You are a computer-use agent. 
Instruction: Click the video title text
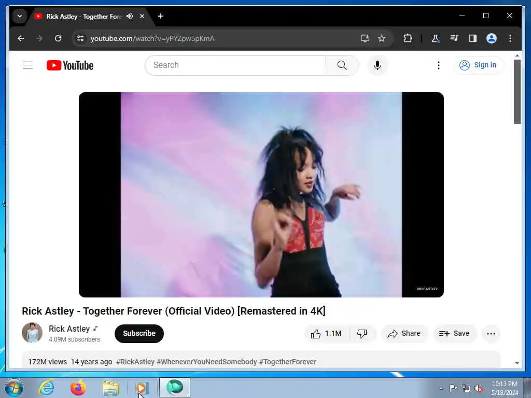(174, 311)
